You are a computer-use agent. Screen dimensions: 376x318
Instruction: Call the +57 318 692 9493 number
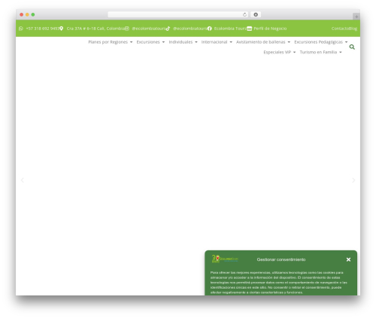click(x=43, y=29)
